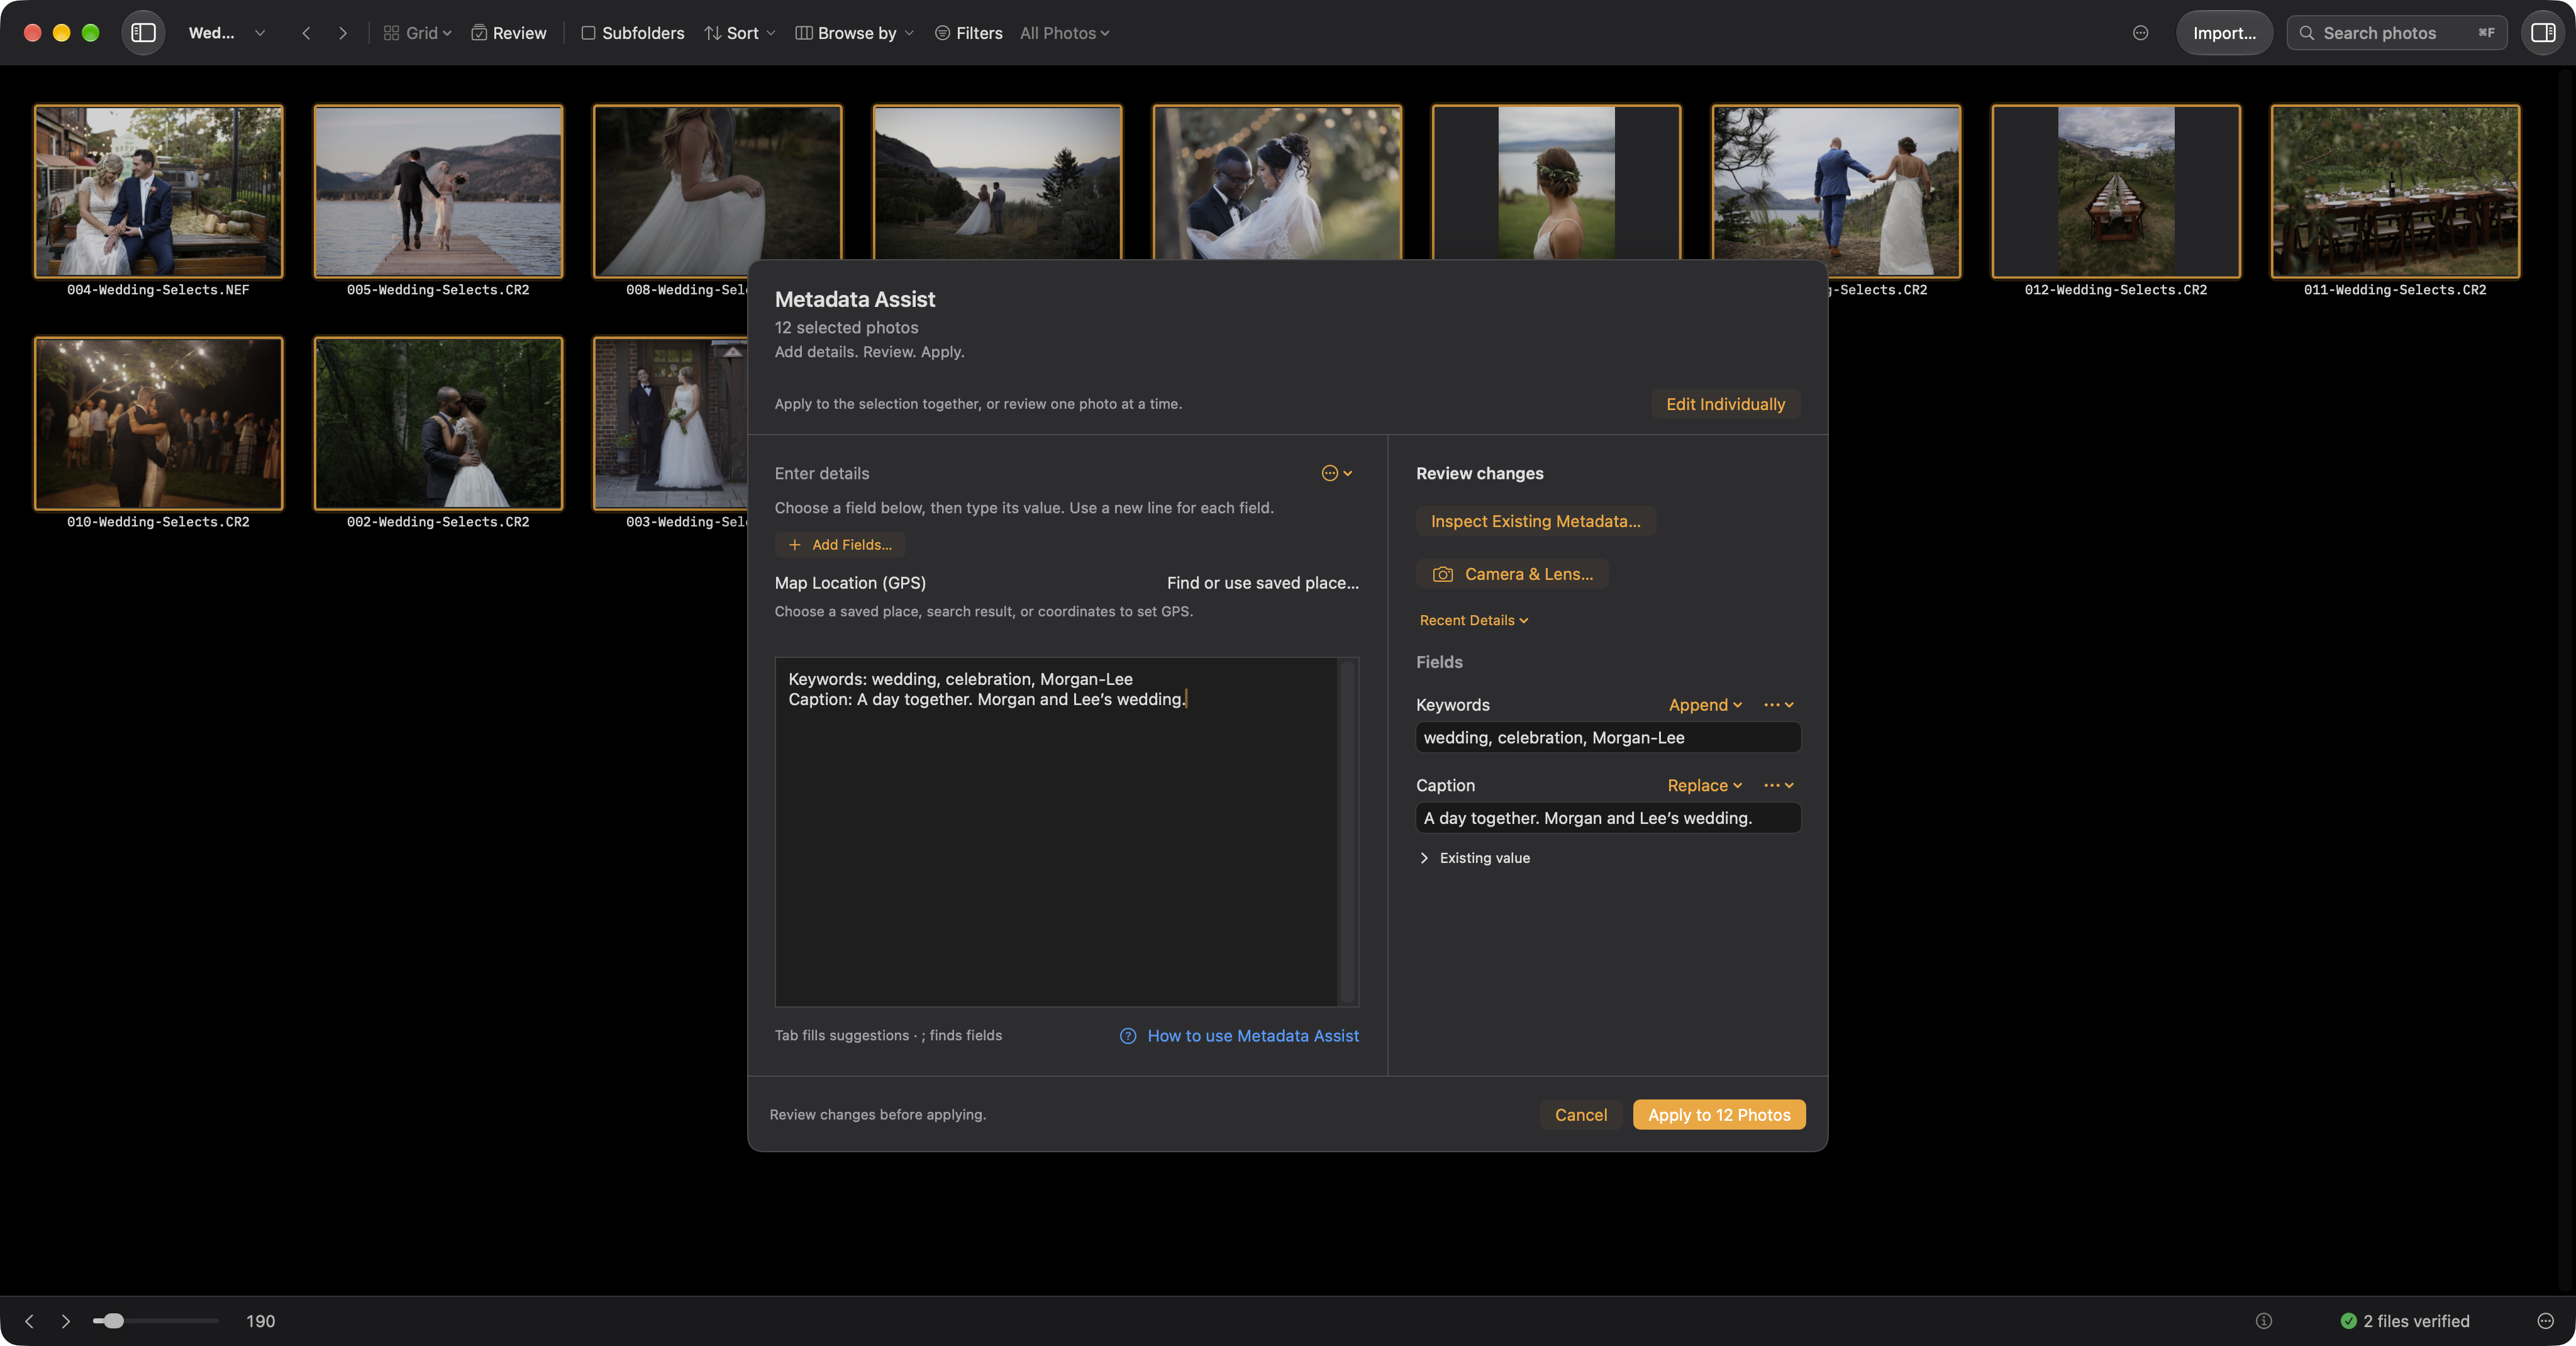Expand the Recent Details menu
The width and height of the screenshot is (2576, 1346).
tap(1473, 620)
